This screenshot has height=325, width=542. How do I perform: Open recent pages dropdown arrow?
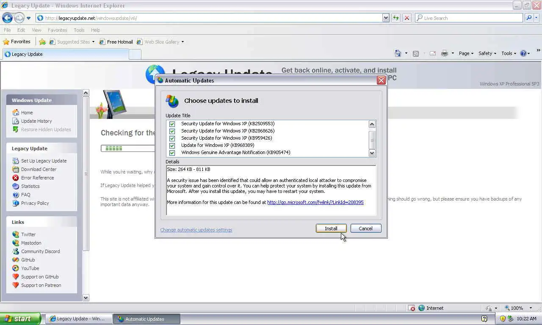click(x=28, y=18)
